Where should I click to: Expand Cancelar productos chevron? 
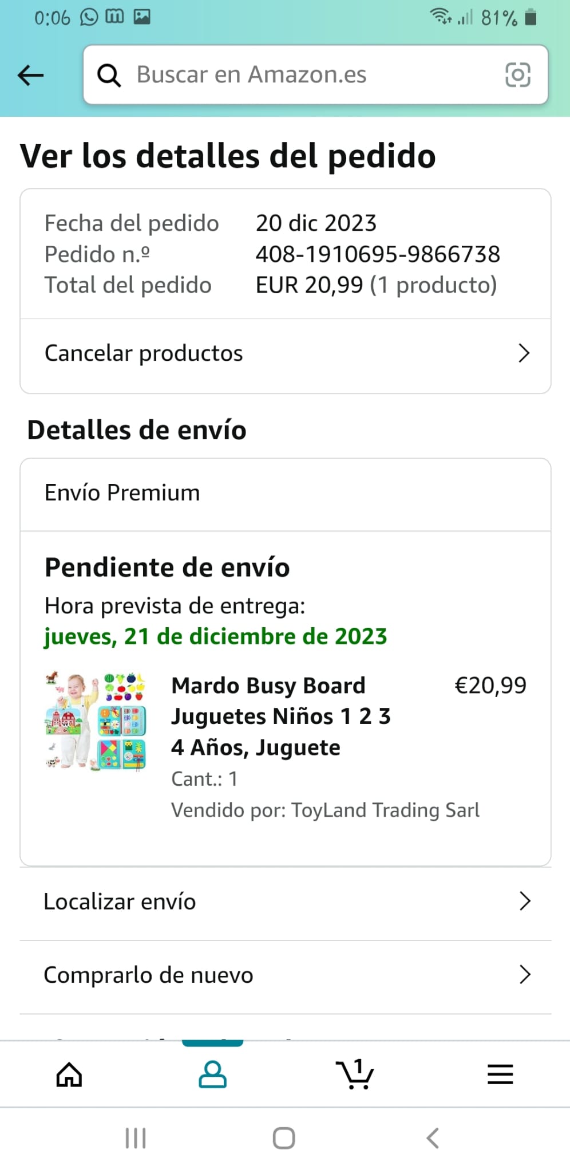tap(524, 353)
